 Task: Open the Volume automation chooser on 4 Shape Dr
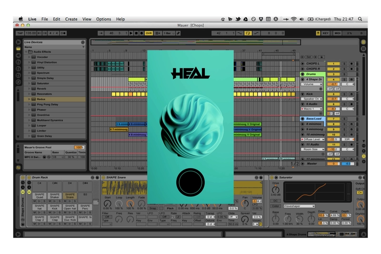(x=312, y=84)
